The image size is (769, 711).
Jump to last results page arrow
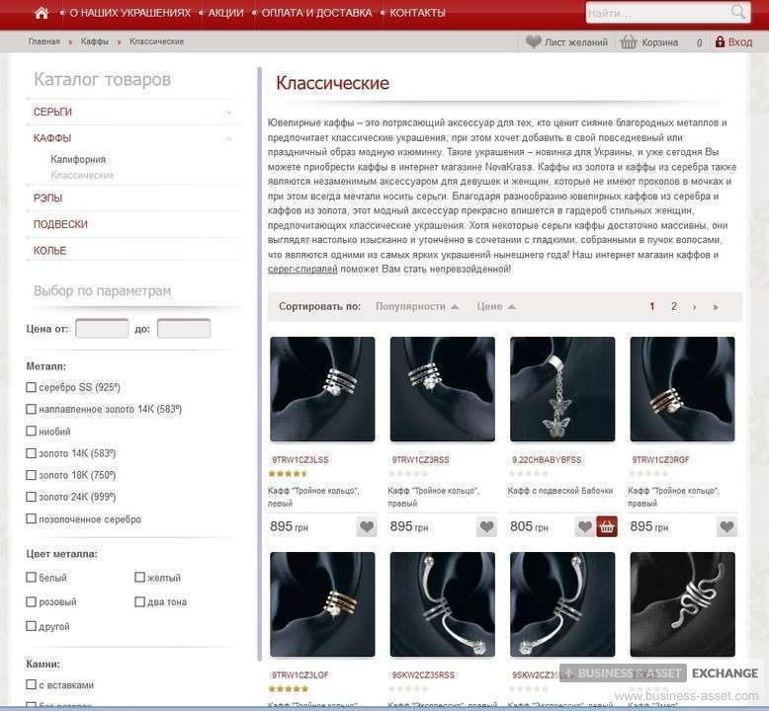click(715, 307)
